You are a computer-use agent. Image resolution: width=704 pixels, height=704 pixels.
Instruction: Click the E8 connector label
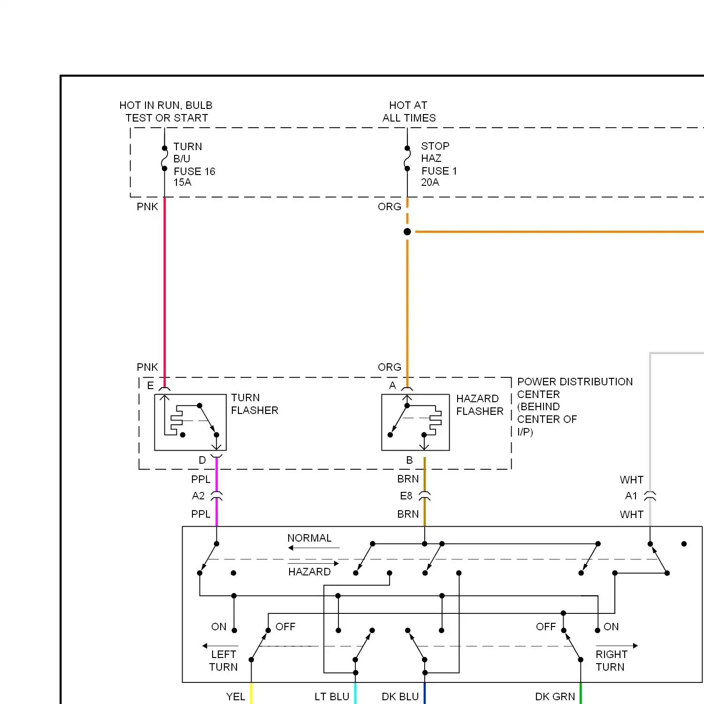pyautogui.click(x=406, y=496)
